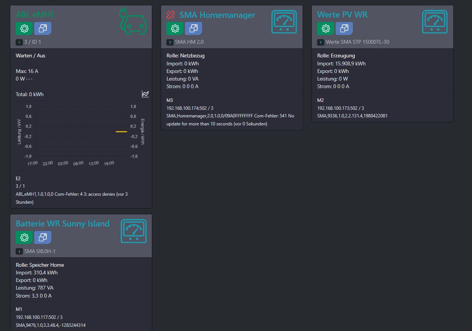Click the 'Leistung / kW' axis label
The width and height of the screenshot is (472, 331).
pyautogui.click(x=19, y=131)
